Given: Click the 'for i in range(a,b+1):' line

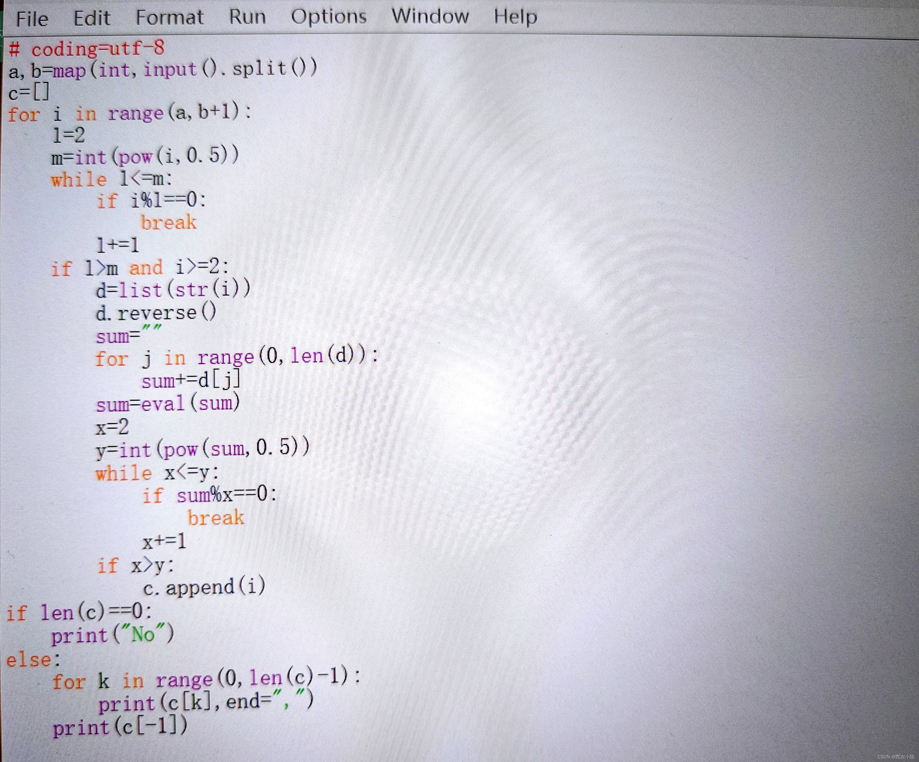Looking at the screenshot, I should [129, 113].
